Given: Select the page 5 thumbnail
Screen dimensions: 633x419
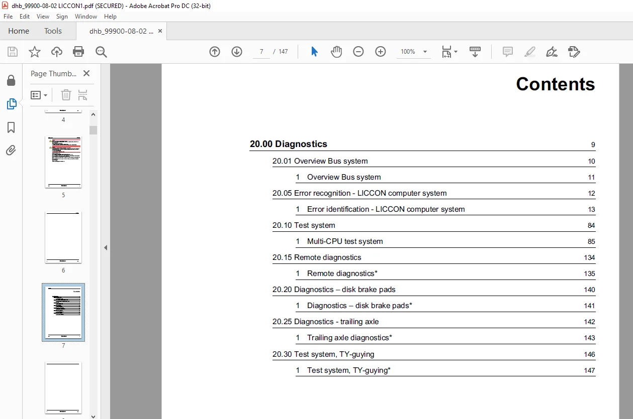Looking at the screenshot, I should pyautogui.click(x=63, y=162).
